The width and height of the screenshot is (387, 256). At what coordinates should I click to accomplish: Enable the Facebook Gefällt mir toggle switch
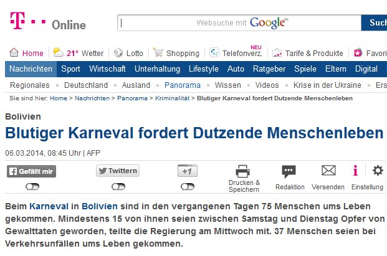tap(32, 187)
